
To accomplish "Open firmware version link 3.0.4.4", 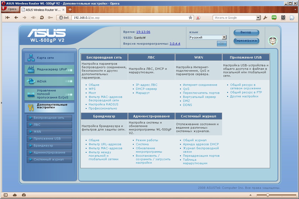I will coord(175,44).
